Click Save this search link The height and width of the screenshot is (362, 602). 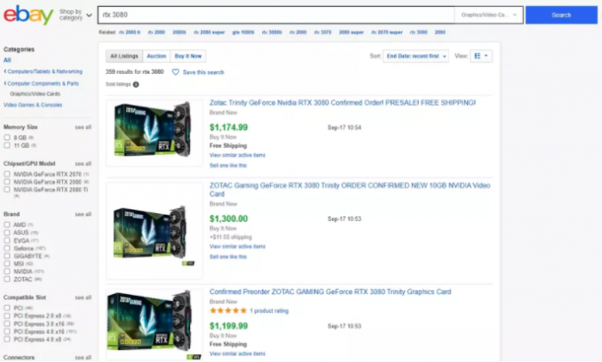point(204,72)
